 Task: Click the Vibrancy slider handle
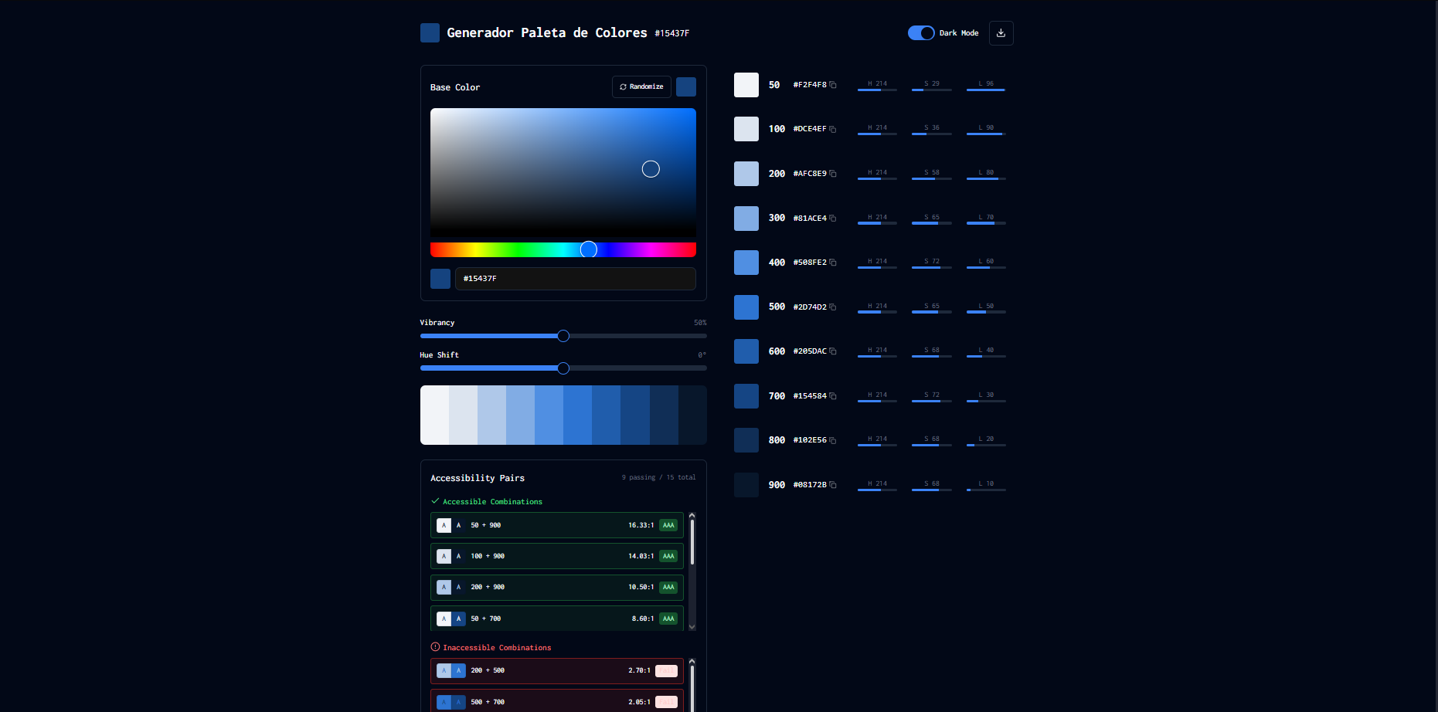(563, 336)
